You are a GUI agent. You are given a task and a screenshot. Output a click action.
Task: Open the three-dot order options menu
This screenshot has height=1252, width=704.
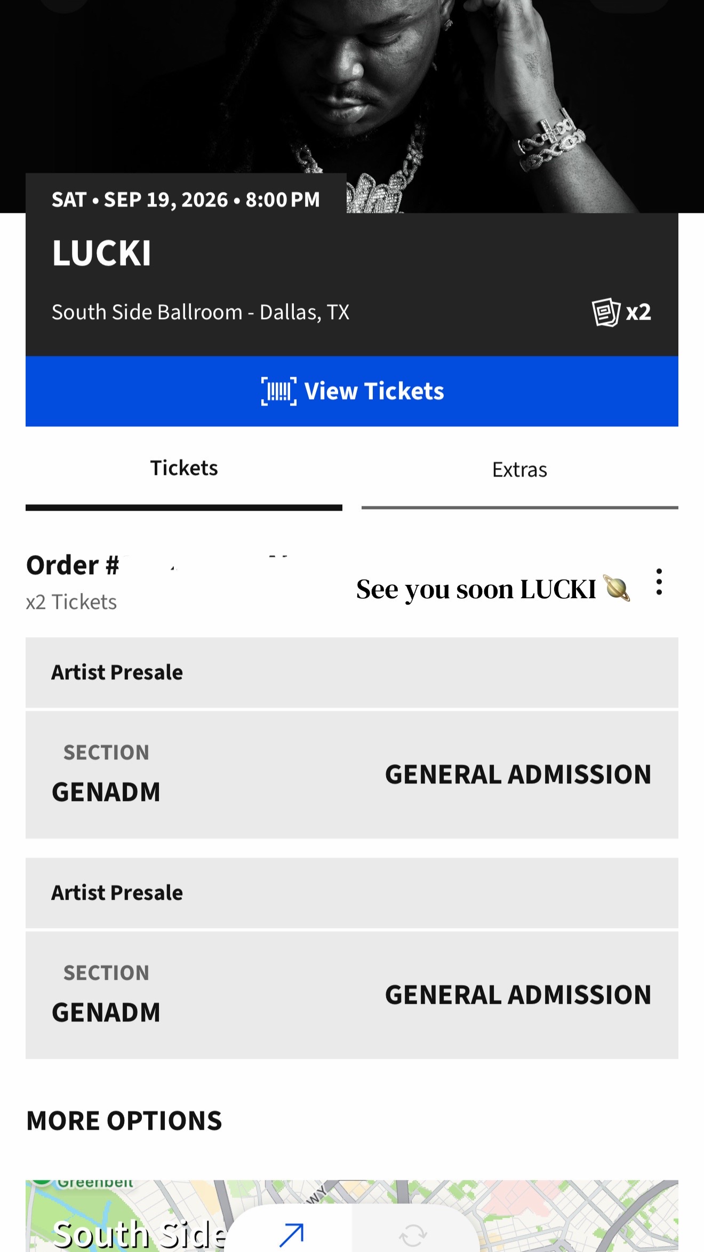659,582
